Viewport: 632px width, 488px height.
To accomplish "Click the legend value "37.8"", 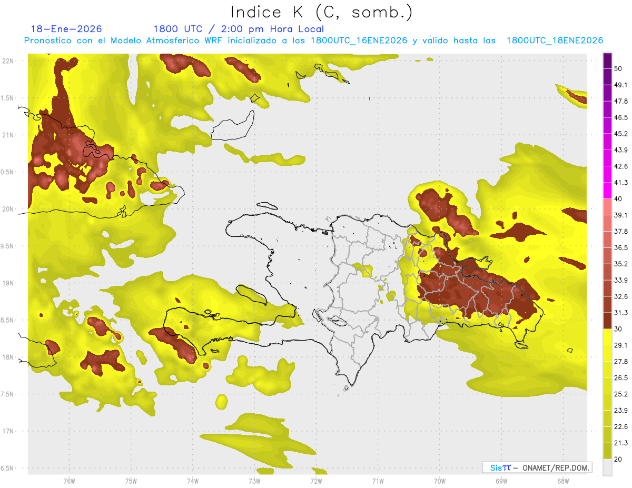I will [621, 232].
